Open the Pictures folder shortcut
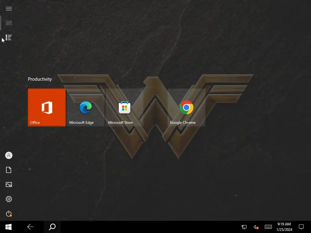The height and width of the screenshot is (233, 311). click(9, 184)
